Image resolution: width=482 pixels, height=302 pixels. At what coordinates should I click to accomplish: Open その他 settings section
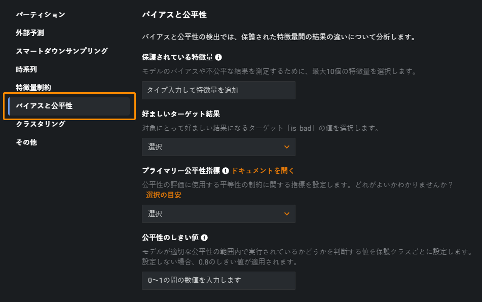pyautogui.click(x=26, y=142)
